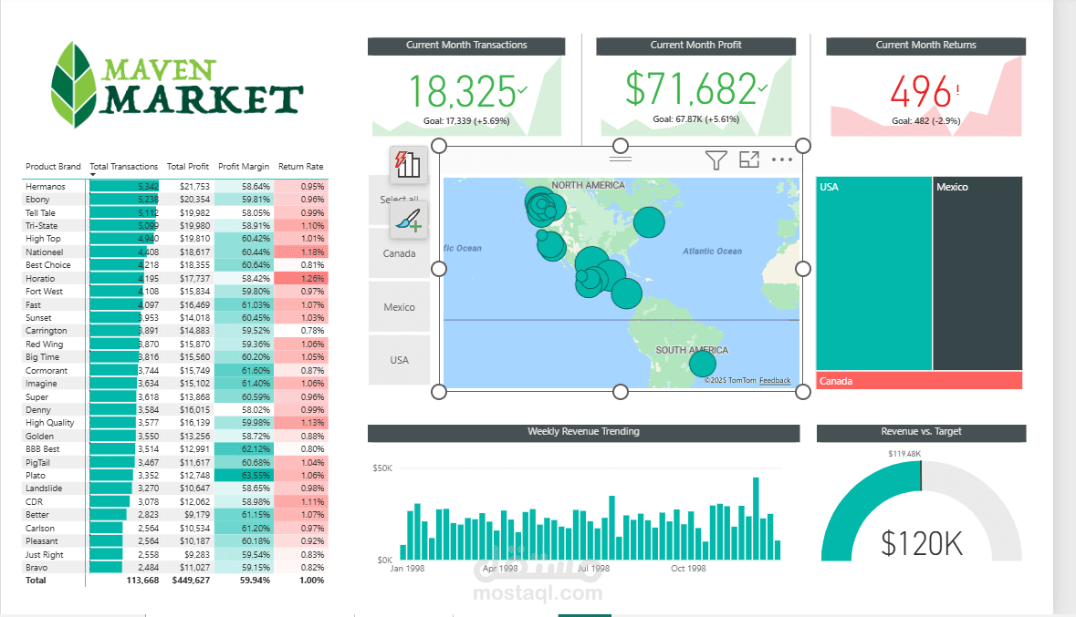This screenshot has width=1076, height=617.
Task: Click Horatio's 1.26% return rate cell
Action: [x=301, y=278]
